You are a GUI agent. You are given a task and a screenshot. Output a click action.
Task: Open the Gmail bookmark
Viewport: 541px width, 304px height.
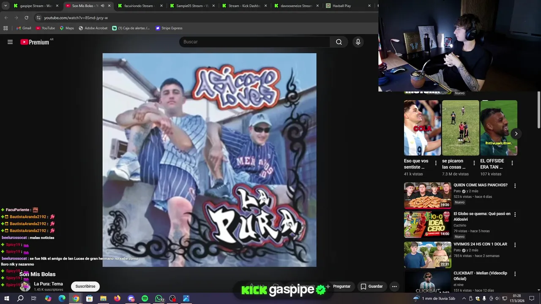click(24, 28)
